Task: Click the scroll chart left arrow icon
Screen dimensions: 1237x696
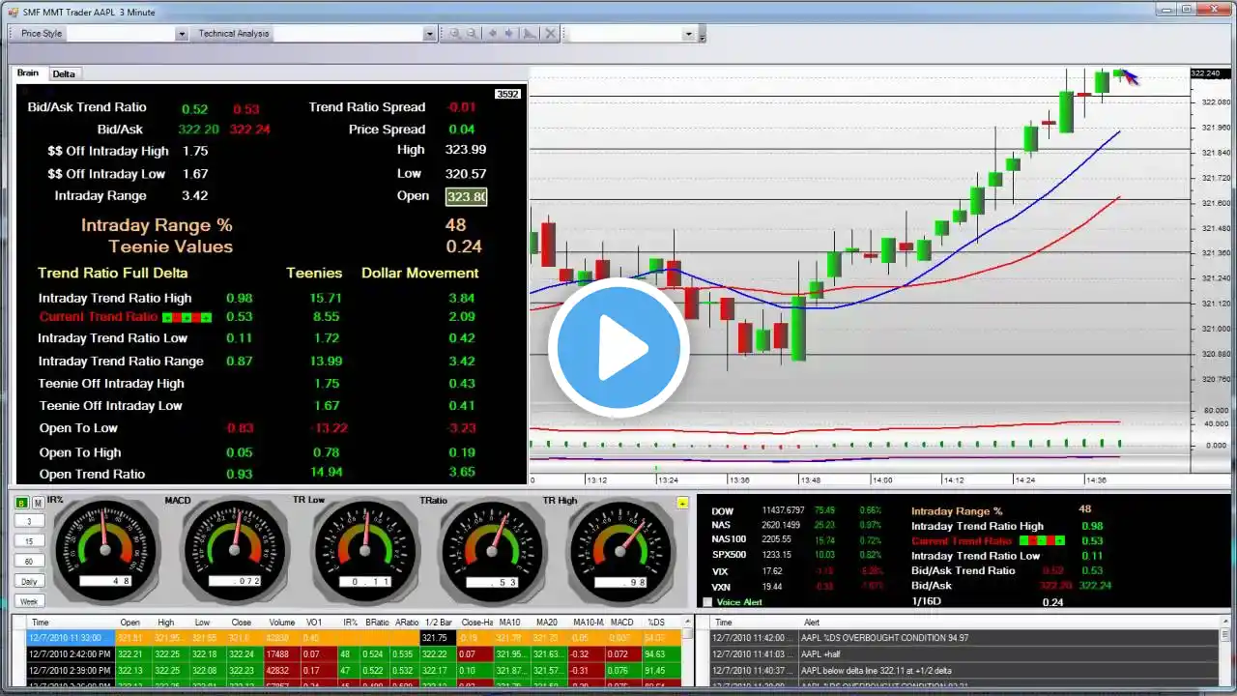Action: pyautogui.click(x=492, y=34)
